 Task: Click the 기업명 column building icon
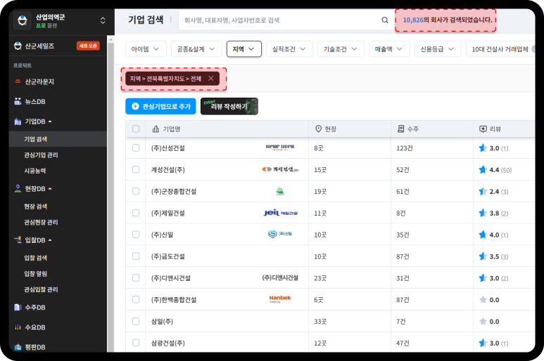click(156, 129)
